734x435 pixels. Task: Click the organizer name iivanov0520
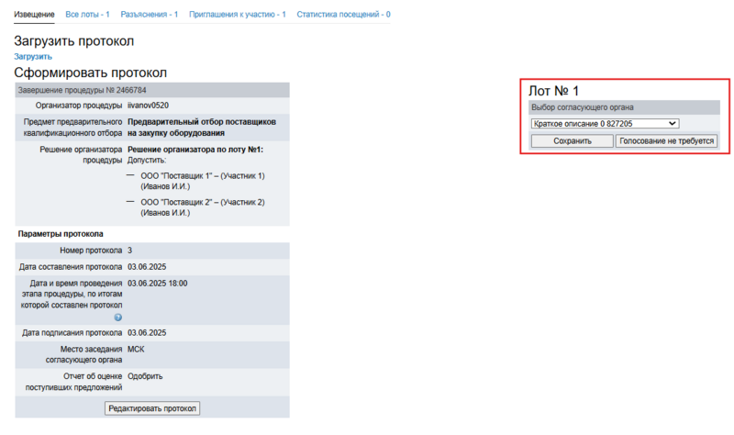click(148, 106)
